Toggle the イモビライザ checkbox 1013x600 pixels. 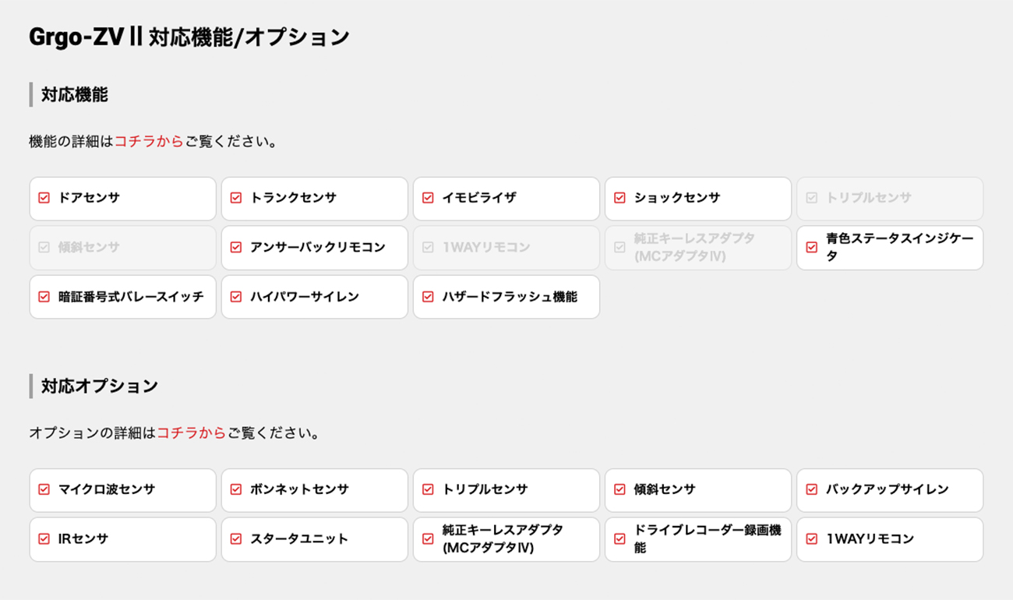427,198
